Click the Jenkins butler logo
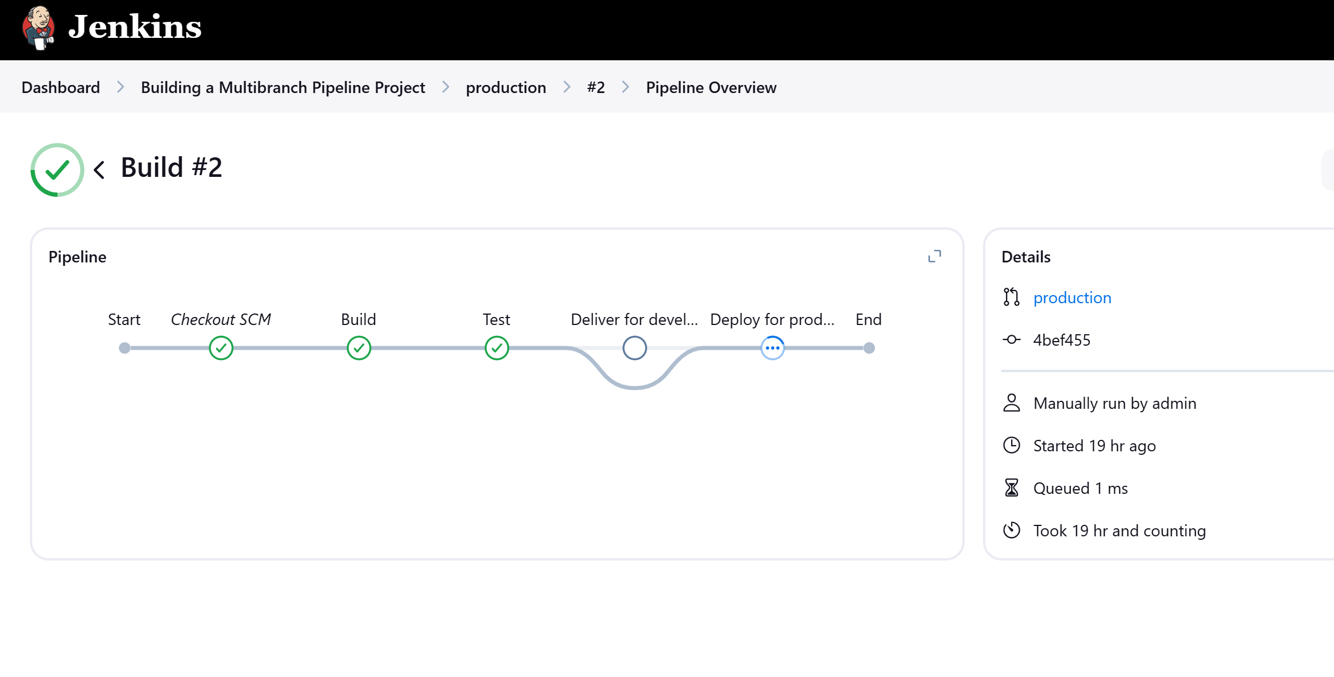The width and height of the screenshot is (1334, 677). (x=38, y=28)
